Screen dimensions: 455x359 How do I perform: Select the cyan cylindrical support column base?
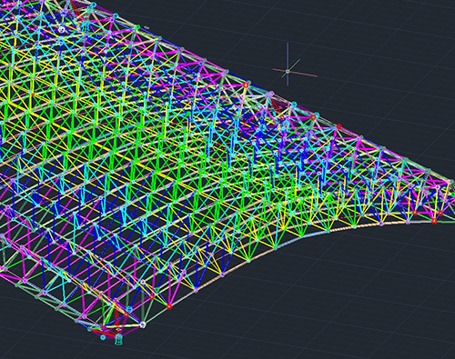[x=119, y=339]
